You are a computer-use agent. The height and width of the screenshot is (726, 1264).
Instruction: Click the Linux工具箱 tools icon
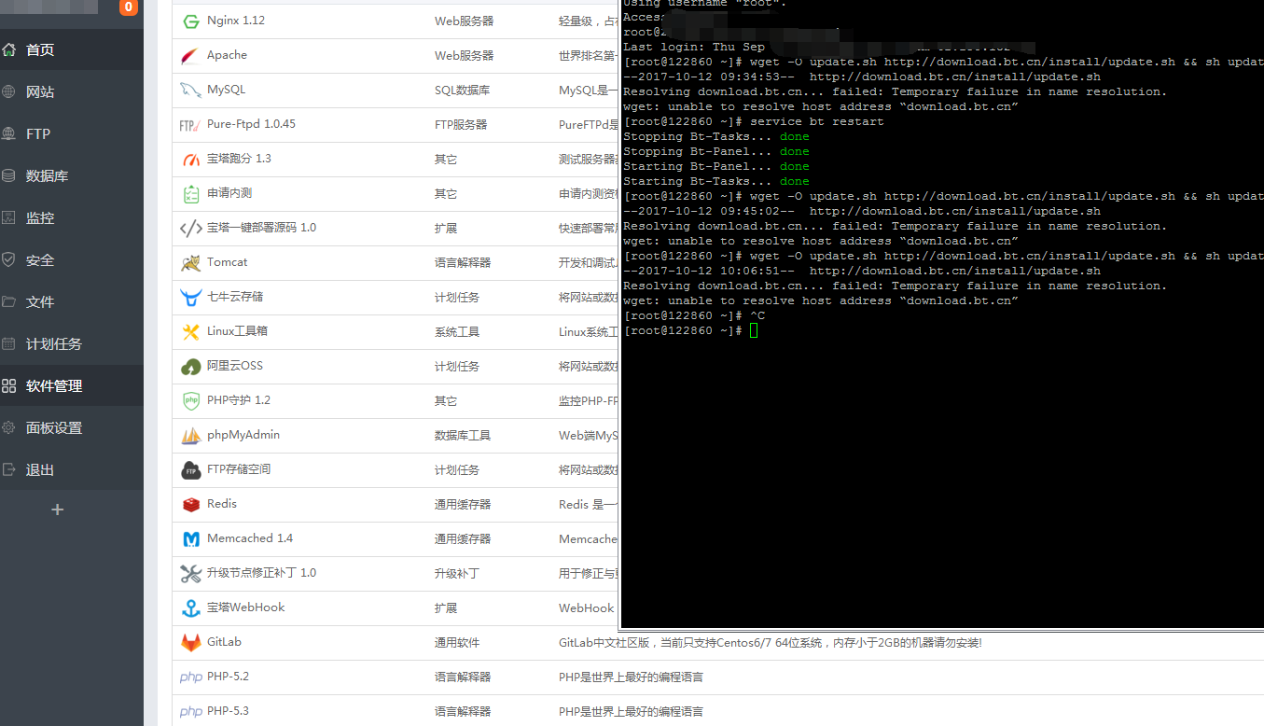pyautogui.click(x=190, y=332)
